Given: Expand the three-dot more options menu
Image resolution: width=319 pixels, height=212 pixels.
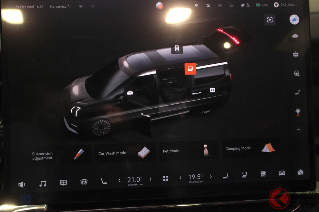Looking at the screenshot, I should pos(299,130).
